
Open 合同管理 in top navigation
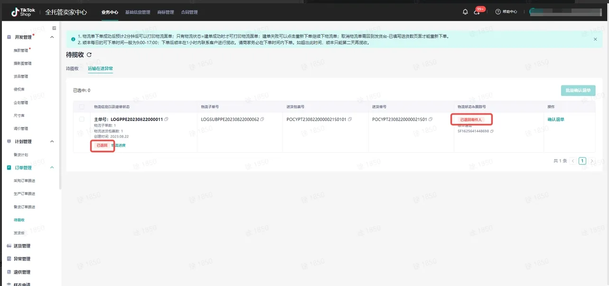click(x=189, y=12)
